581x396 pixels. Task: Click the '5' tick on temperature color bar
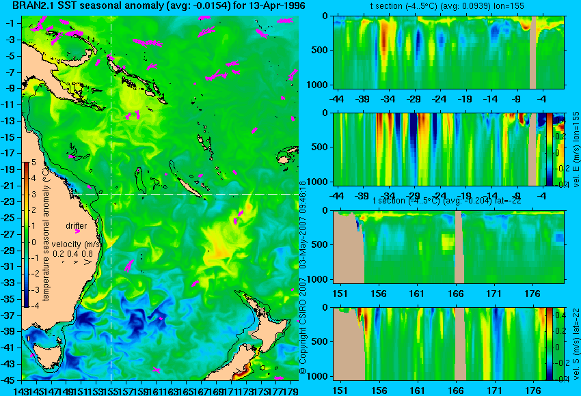(33, 162)
